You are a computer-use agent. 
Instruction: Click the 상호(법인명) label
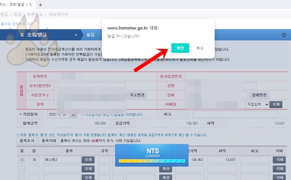[x=40, y=86]
